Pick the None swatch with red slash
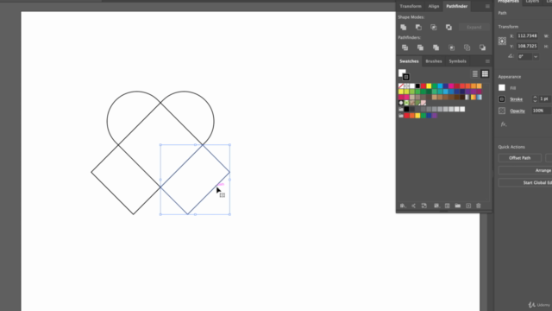 pos(401,86)
